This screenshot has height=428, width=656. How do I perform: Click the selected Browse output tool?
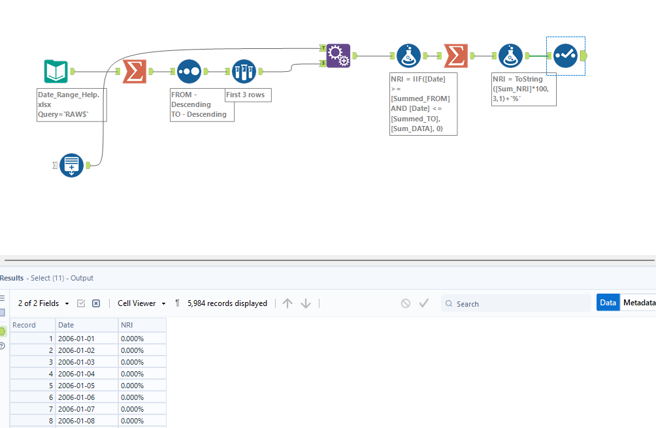click(x=565, y=55)
